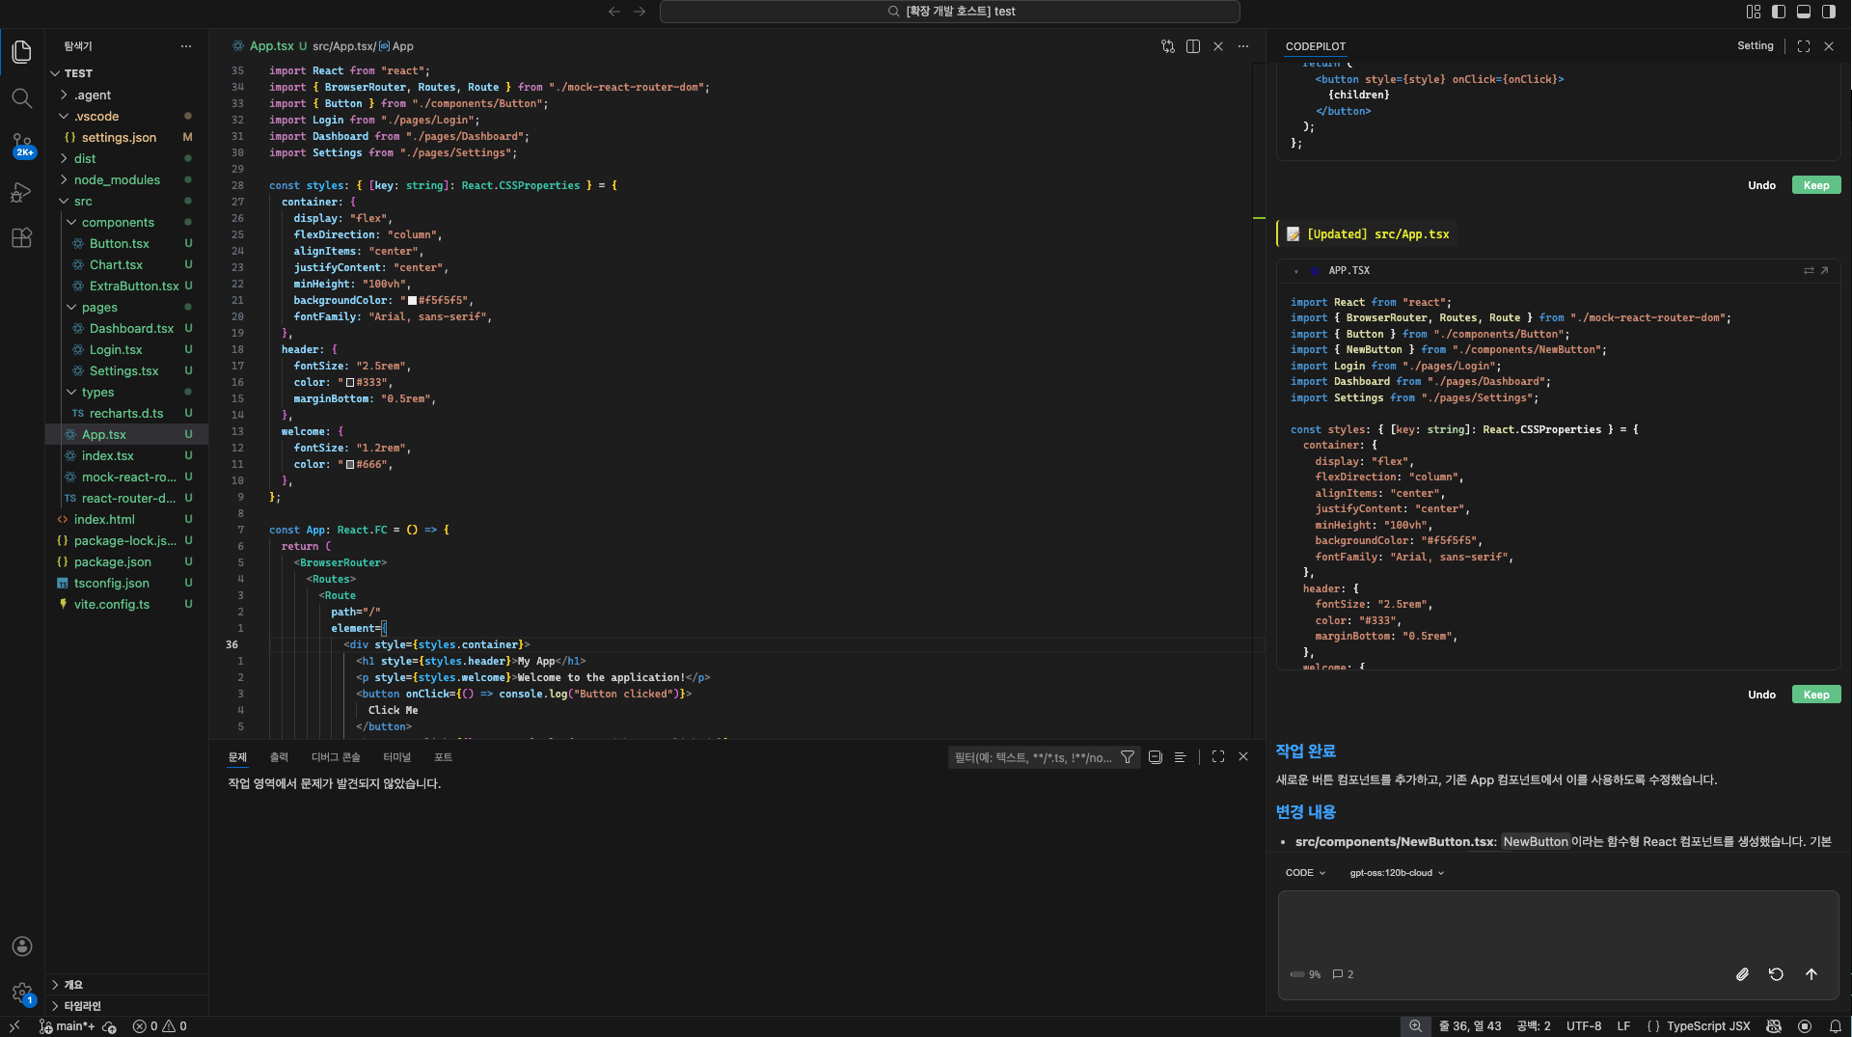Open the Manage gear in activity bar
Image resolution: width=1852 pixels, height=1037 pixels.
pos(22,993)
